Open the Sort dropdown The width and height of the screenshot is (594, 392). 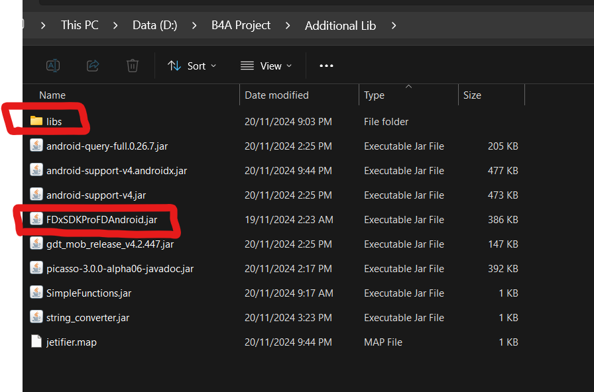click(192, 66)
